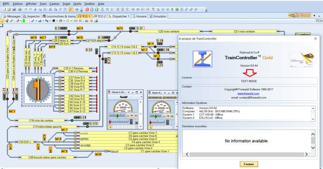Click the green speed slider in Rame window
The height and width of the screenshot is (169, 323).
(156, 116)
